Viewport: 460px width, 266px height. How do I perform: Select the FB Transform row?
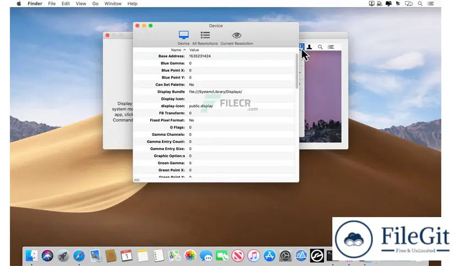[214, 113]
